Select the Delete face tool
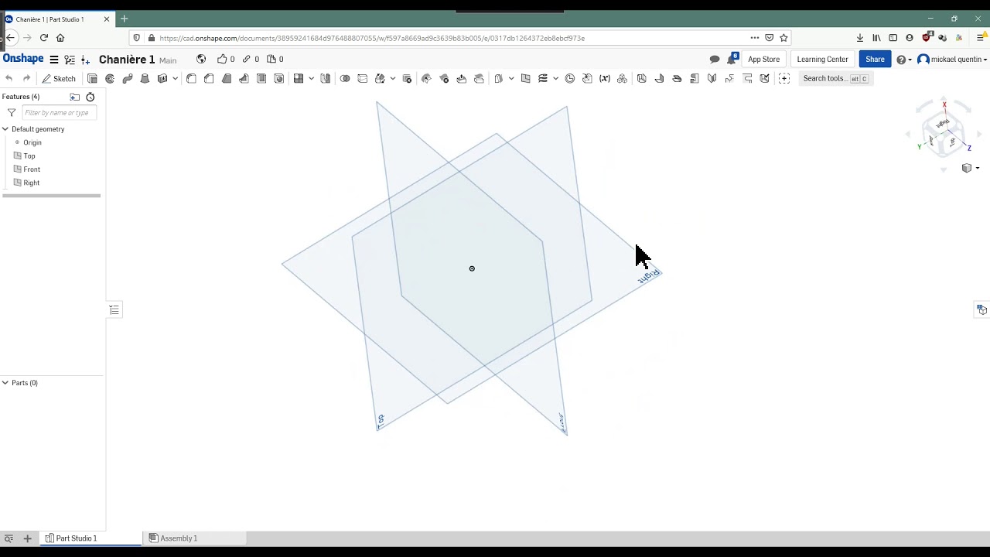The height and width of the screenshot is (557, 990). click(444, 78)
